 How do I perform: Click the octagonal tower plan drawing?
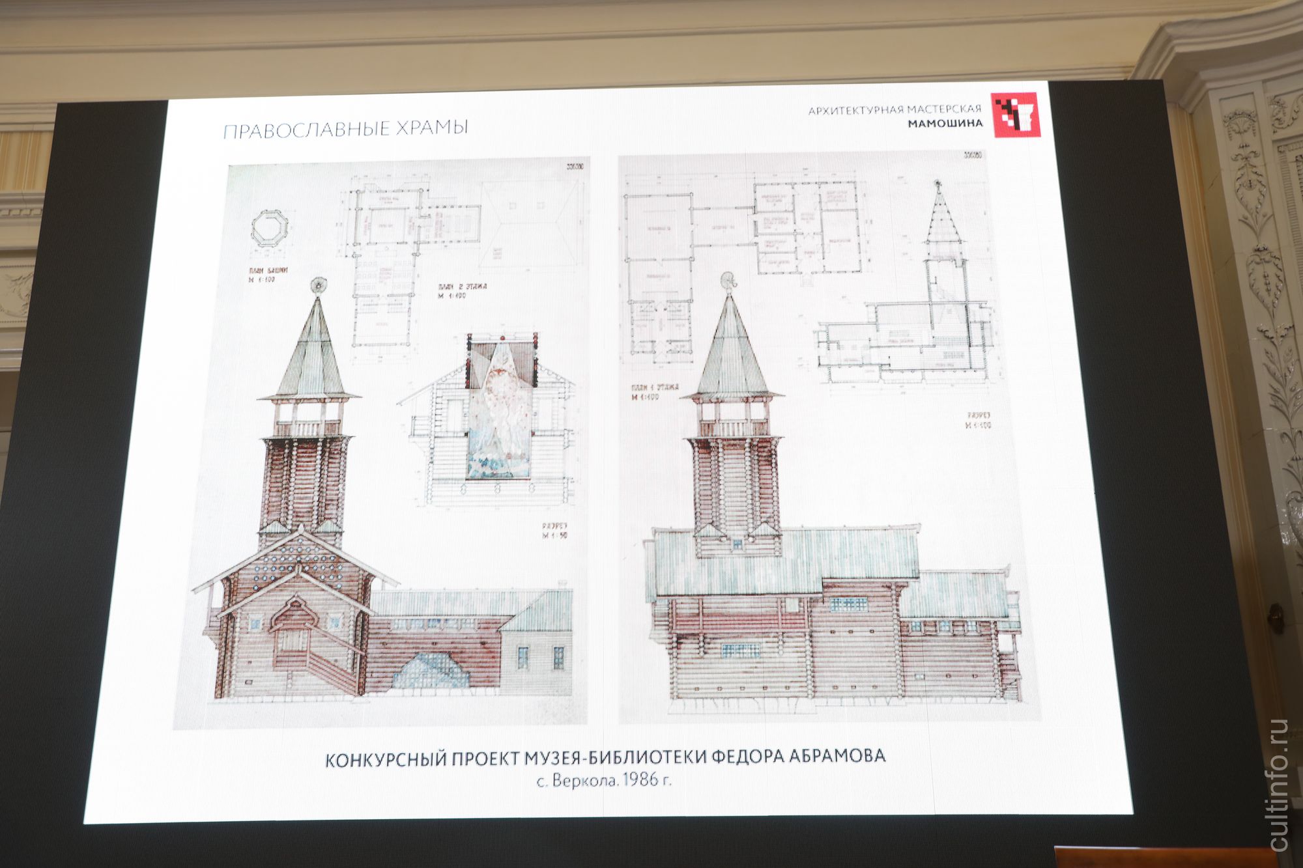pos(269,227)
